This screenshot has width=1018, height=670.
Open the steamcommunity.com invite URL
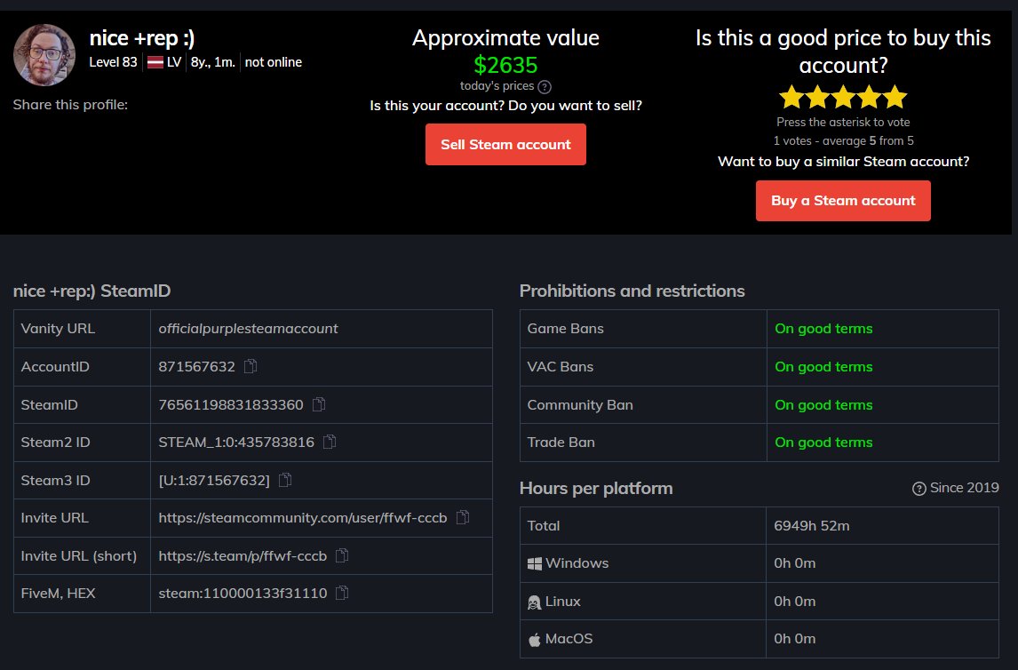coord(303,517)
